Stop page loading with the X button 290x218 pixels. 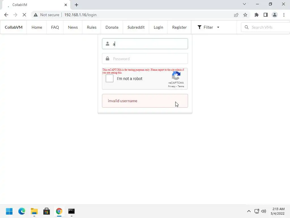[24, 15]
